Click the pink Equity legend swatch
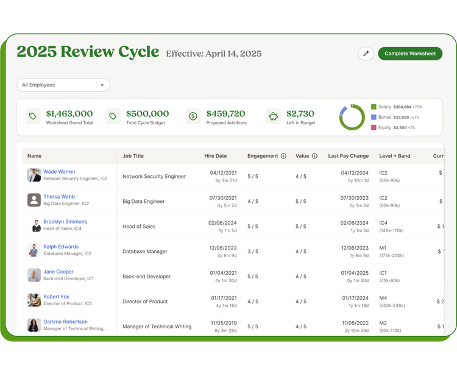The height and width of the screenshot is (371, 457). (374, 127)
